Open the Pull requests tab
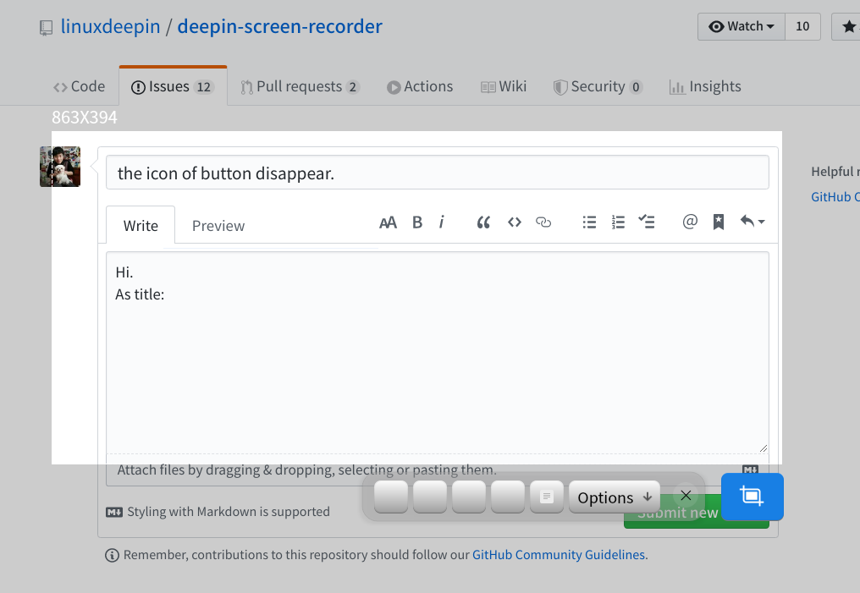 tap(300, 85)
